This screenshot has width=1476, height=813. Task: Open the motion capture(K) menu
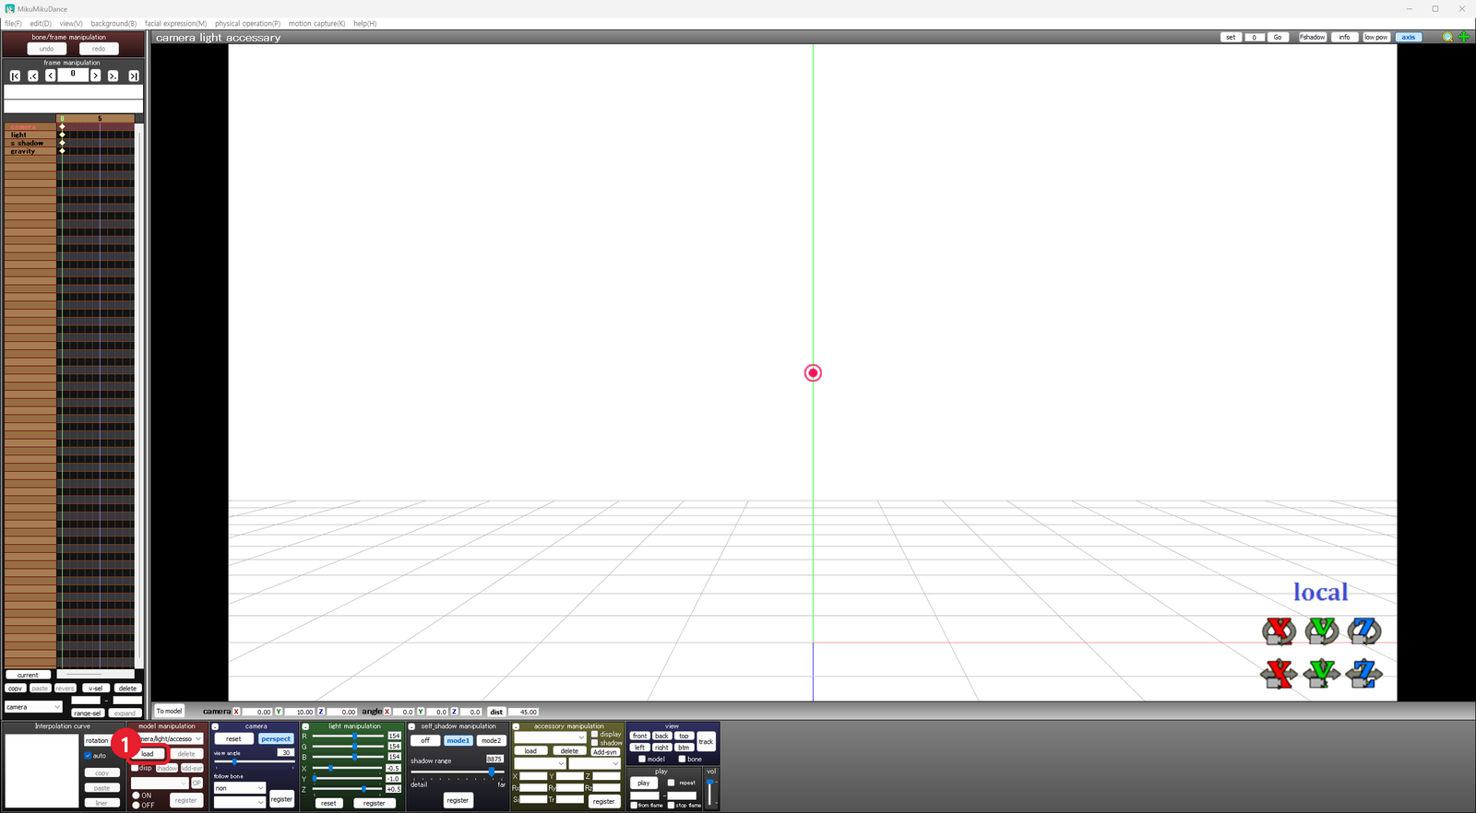coord(316,23)
